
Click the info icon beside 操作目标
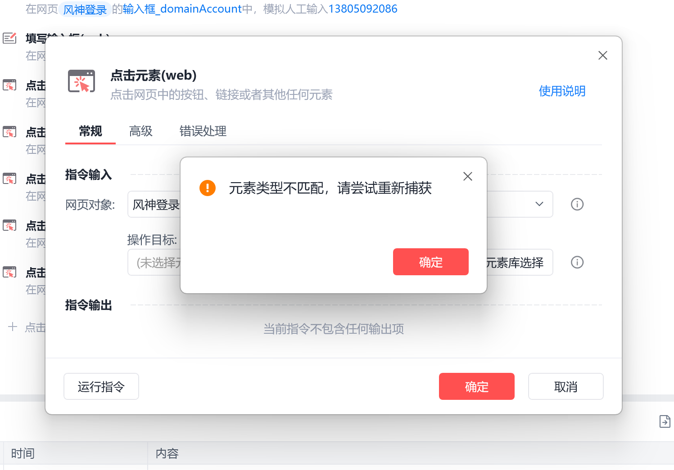577,262
